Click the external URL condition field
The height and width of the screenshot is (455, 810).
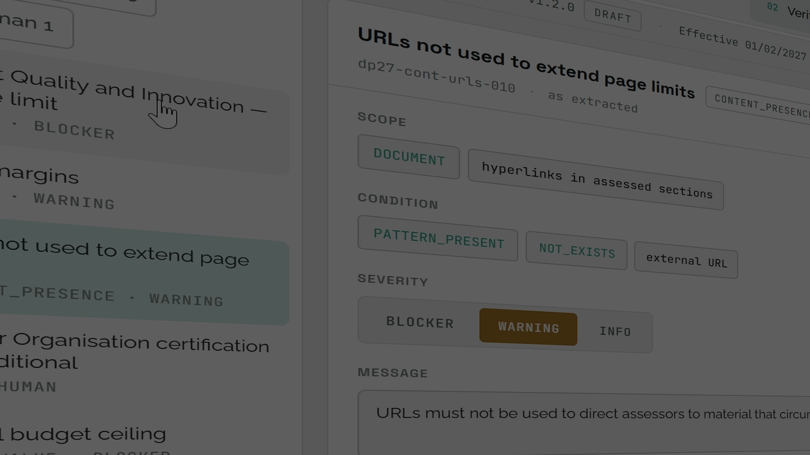(686, 260)
